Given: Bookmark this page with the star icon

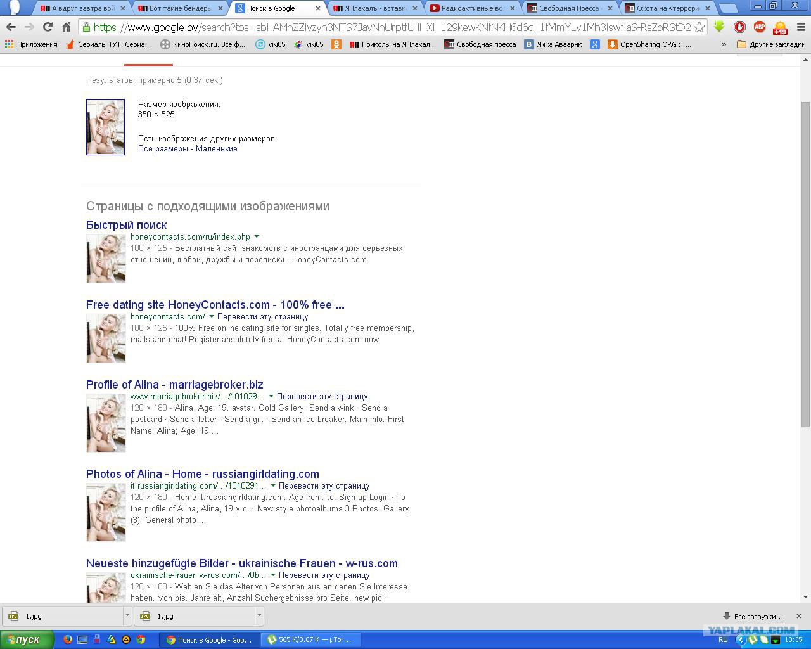Looking at the screenshot, I should click(x=699, y=27).
